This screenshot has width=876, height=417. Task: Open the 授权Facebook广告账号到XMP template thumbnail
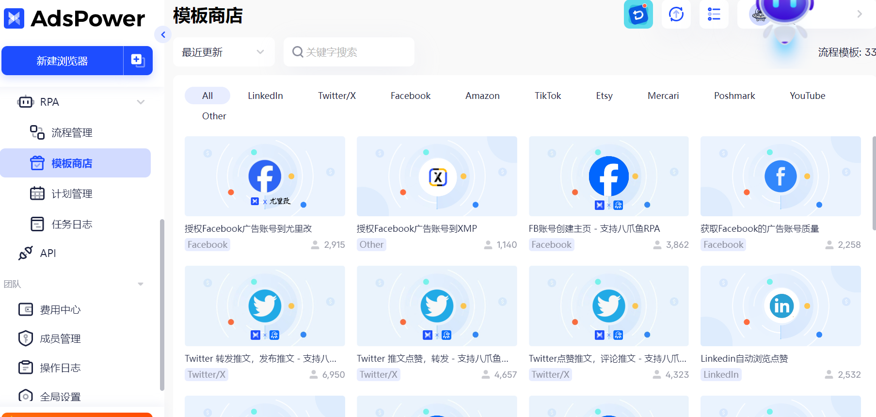437,176
